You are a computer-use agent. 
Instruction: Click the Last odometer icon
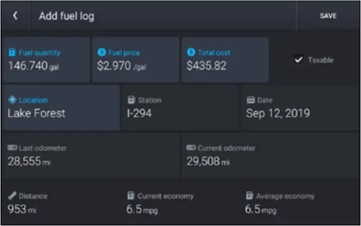12,148
